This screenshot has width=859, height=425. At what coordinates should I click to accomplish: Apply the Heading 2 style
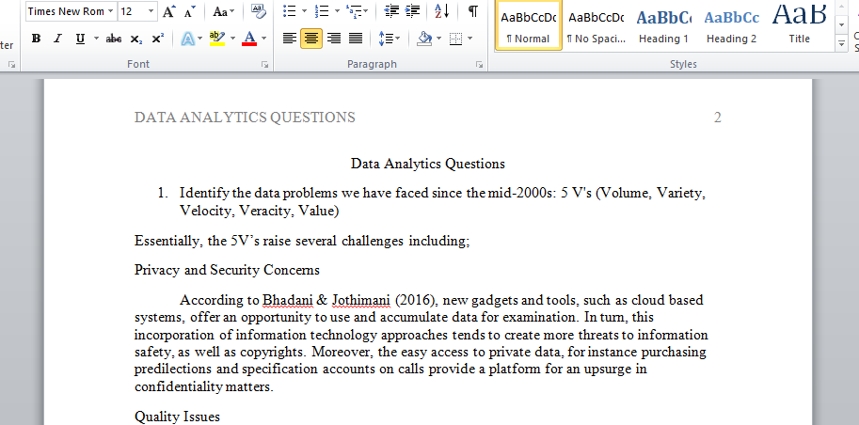[731, 26]
